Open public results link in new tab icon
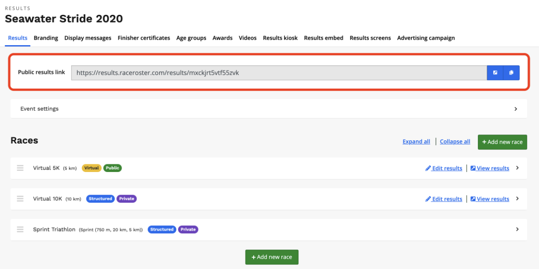 [x=495, y=73]
